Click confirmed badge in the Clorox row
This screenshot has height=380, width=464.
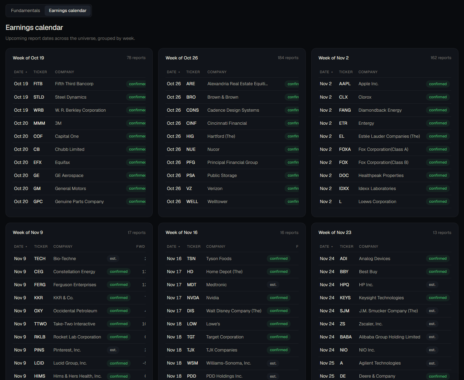pos(438,97)
